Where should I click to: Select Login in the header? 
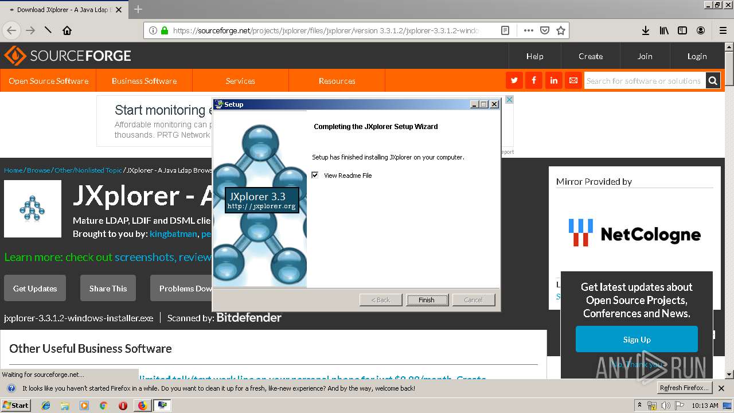pyautogui.click(x=697, y=56)
